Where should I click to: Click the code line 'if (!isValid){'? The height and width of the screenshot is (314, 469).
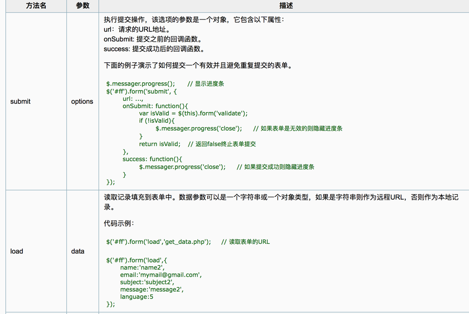156,121
